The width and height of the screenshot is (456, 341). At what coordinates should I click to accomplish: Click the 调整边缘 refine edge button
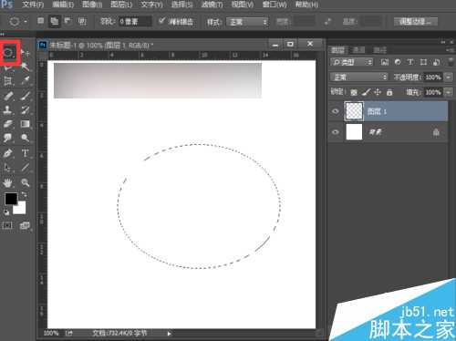click(x=416, y=22)
